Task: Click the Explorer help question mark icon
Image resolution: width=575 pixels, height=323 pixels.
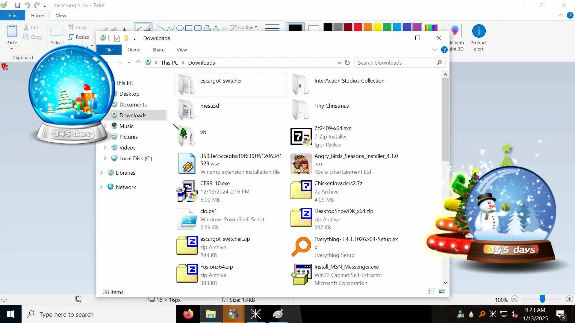Action: 444,50
